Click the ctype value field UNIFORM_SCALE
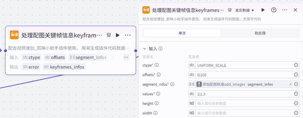 pos(244,65)
